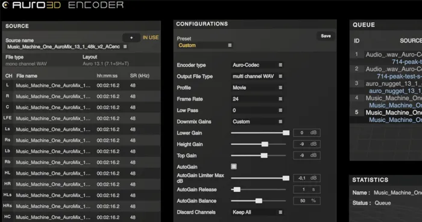Click the Height Gain dB value field

[307, 144]
